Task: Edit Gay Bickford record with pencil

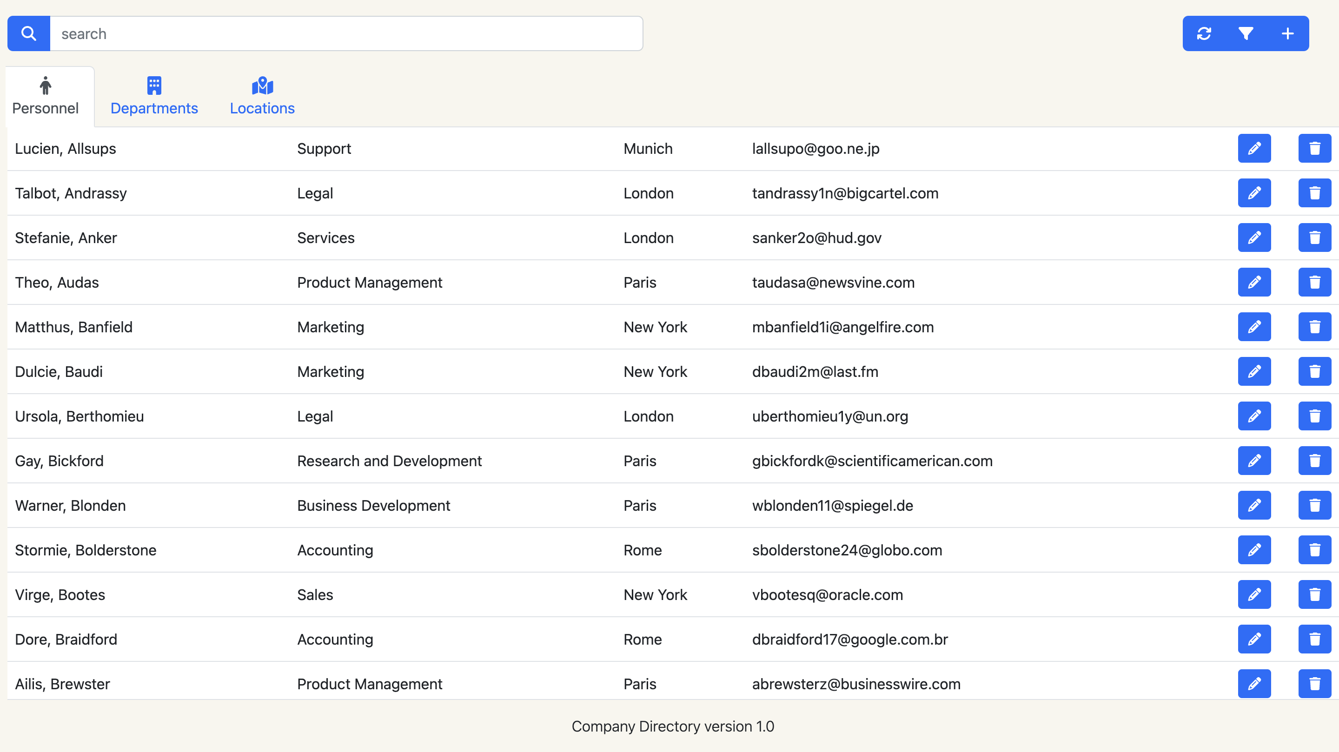Action: [x=1254, y=461]
